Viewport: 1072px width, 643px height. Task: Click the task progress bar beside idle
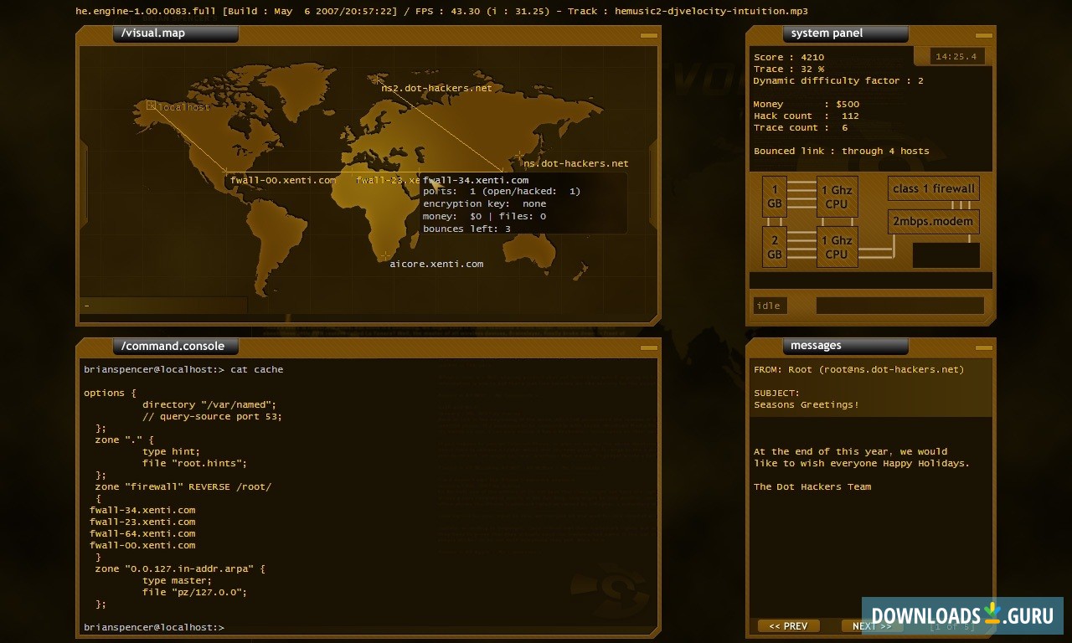pyautogui.click(x=900, y=306)
